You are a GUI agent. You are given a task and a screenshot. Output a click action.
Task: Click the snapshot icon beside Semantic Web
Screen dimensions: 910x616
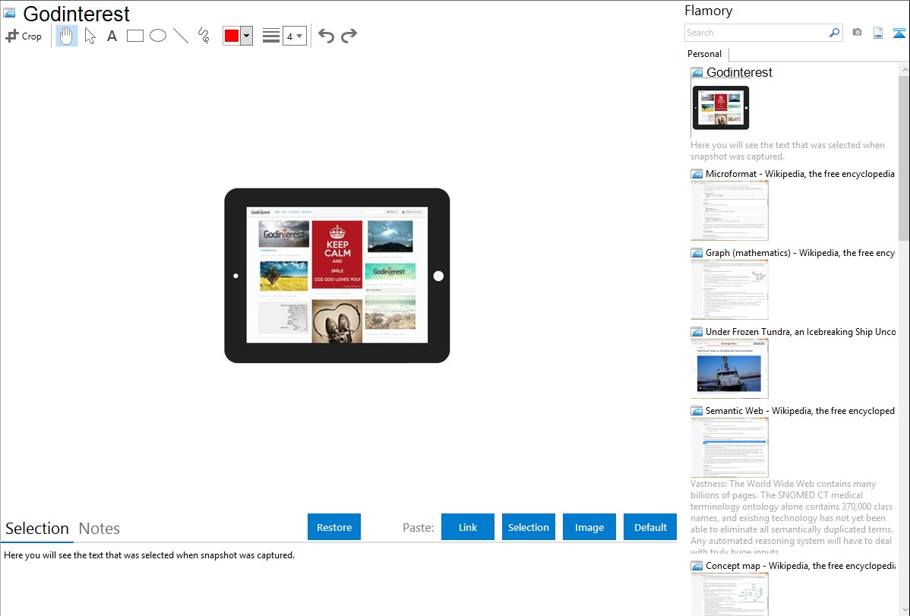(697, 411)
